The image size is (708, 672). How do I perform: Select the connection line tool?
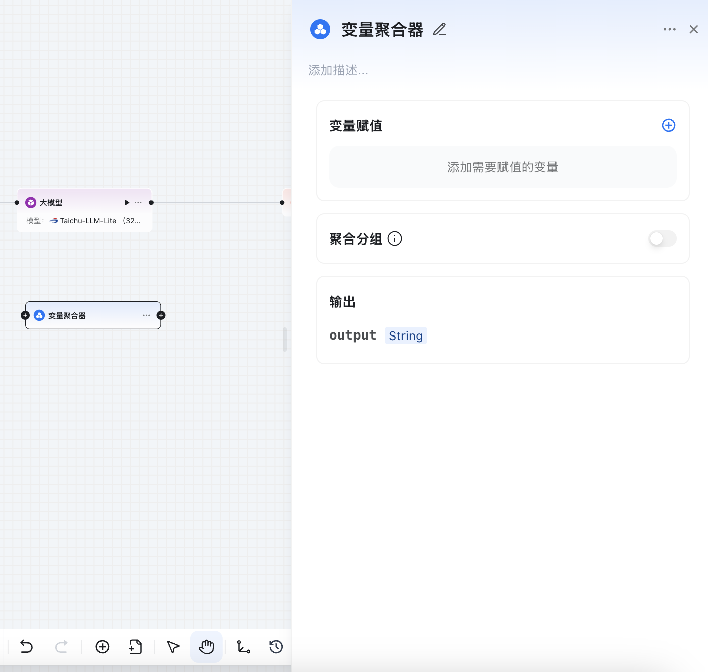click(x=243, y=647)
